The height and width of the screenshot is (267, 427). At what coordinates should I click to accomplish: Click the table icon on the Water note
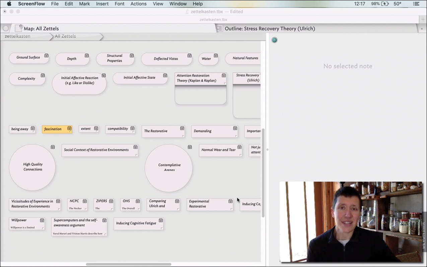(x=216, y=56)
